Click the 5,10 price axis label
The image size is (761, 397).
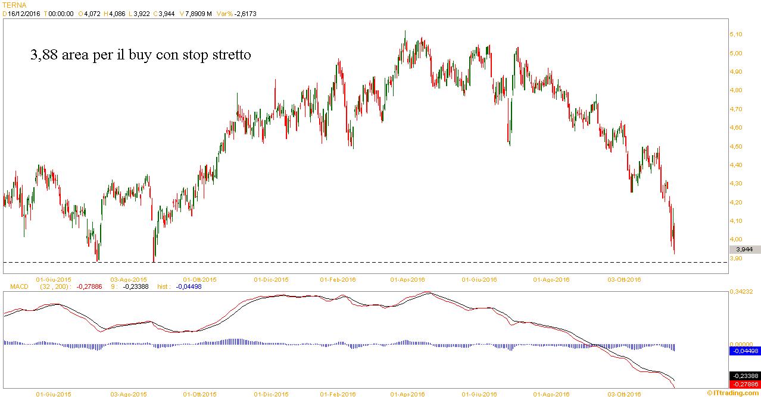(x=737, y=34)
